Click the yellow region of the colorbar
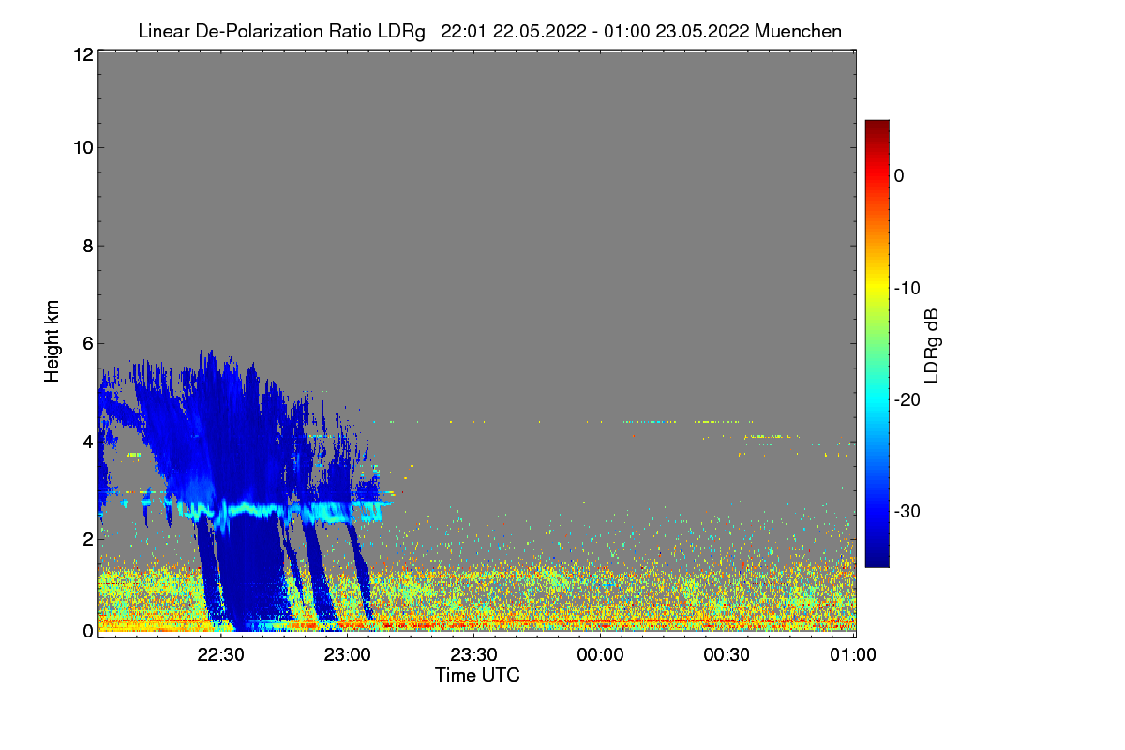The image size is (1125, 750). click(x=877, y=288)
